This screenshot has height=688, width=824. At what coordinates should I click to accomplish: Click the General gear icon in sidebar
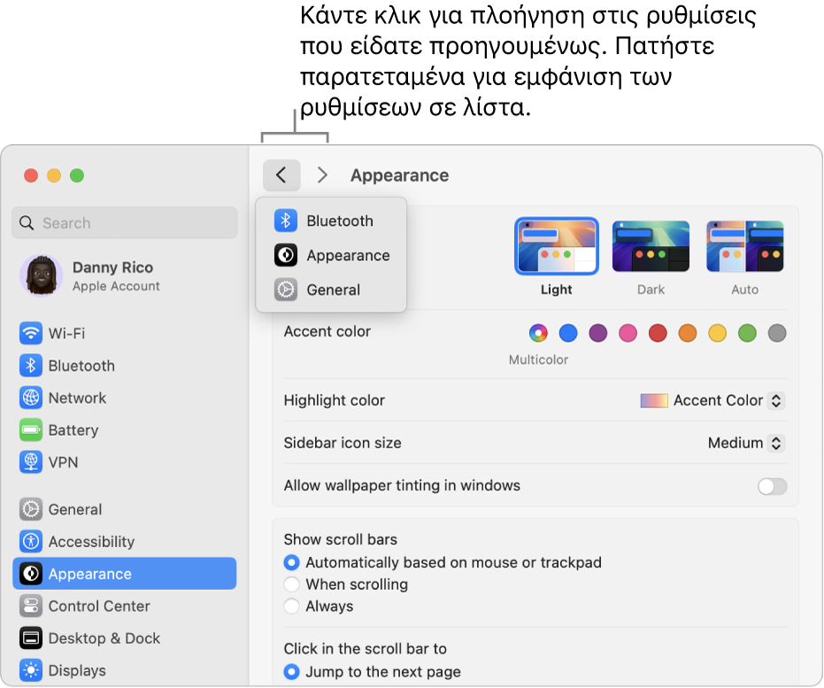click(30, 509)
